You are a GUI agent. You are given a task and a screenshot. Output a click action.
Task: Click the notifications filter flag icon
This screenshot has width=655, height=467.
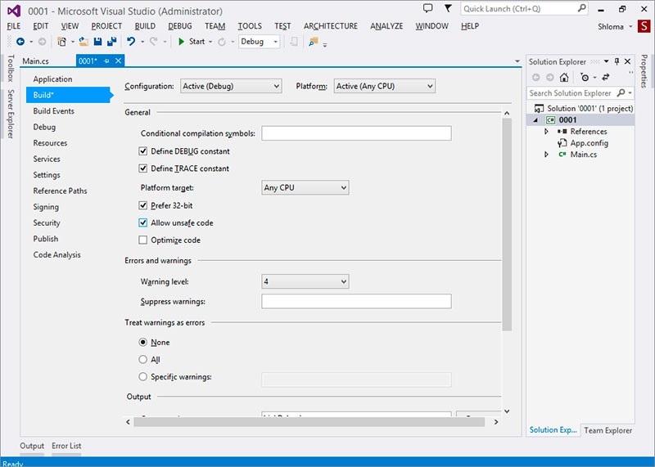pyautogui.click(x=448, y=8)
